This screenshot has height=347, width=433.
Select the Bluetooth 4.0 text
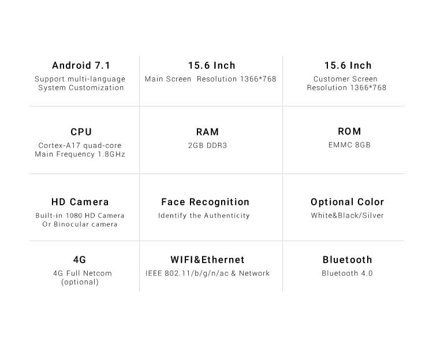348,274
